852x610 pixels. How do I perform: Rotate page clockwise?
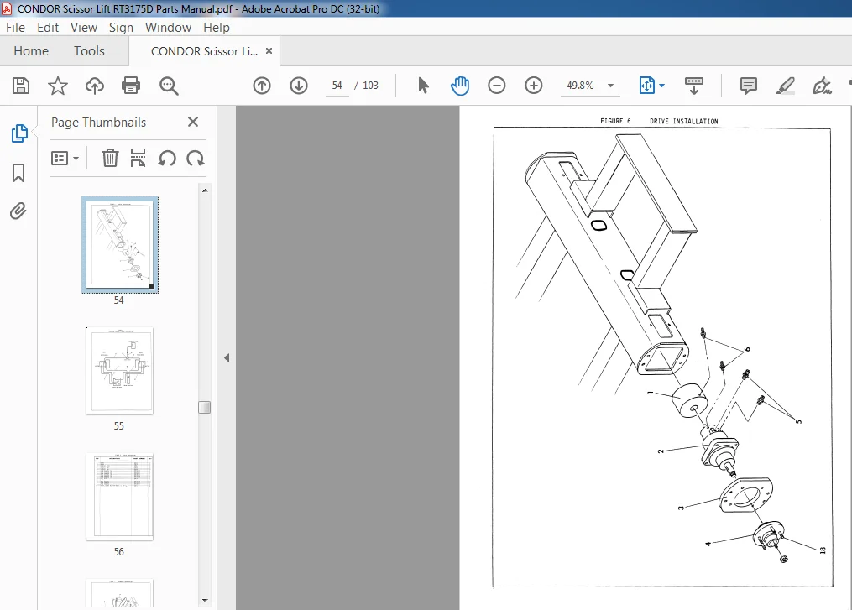click(195, 158)
